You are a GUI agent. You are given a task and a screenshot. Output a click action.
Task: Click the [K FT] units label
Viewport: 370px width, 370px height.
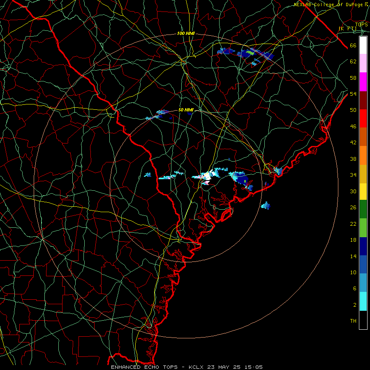348,29
